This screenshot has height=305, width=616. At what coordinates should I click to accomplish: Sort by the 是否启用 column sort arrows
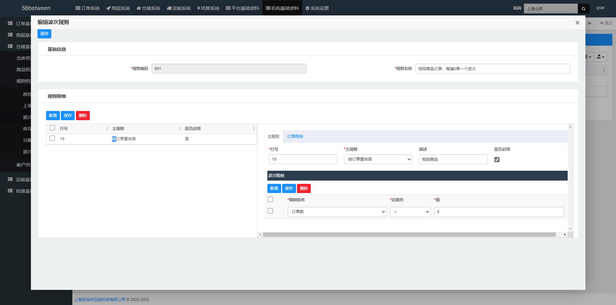coord(254,129)
